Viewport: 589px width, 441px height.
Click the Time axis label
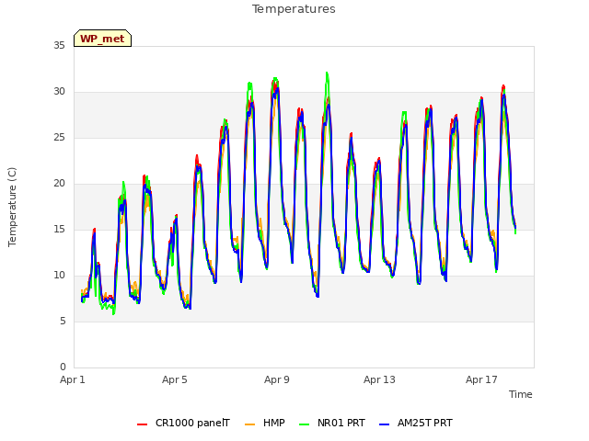pyautogui.click(x=521, y=394)
